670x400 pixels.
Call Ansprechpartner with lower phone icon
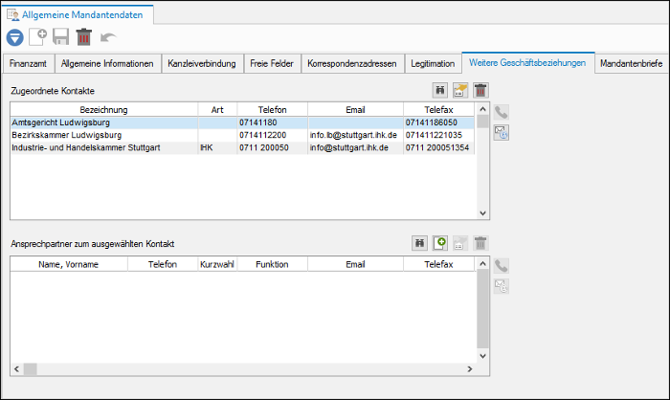tap(502, 266)
